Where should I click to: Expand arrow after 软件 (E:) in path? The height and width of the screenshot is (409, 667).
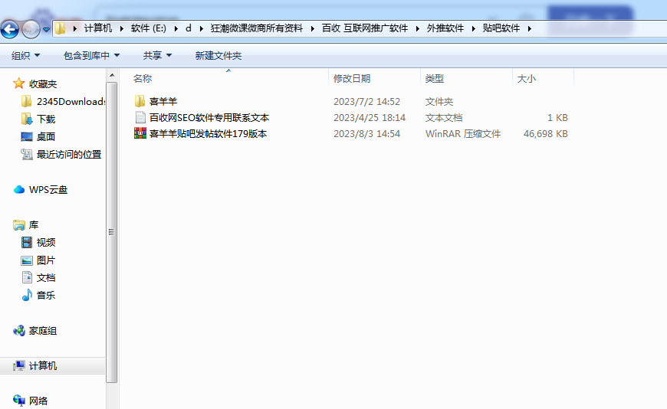click(x=176, y=28)
